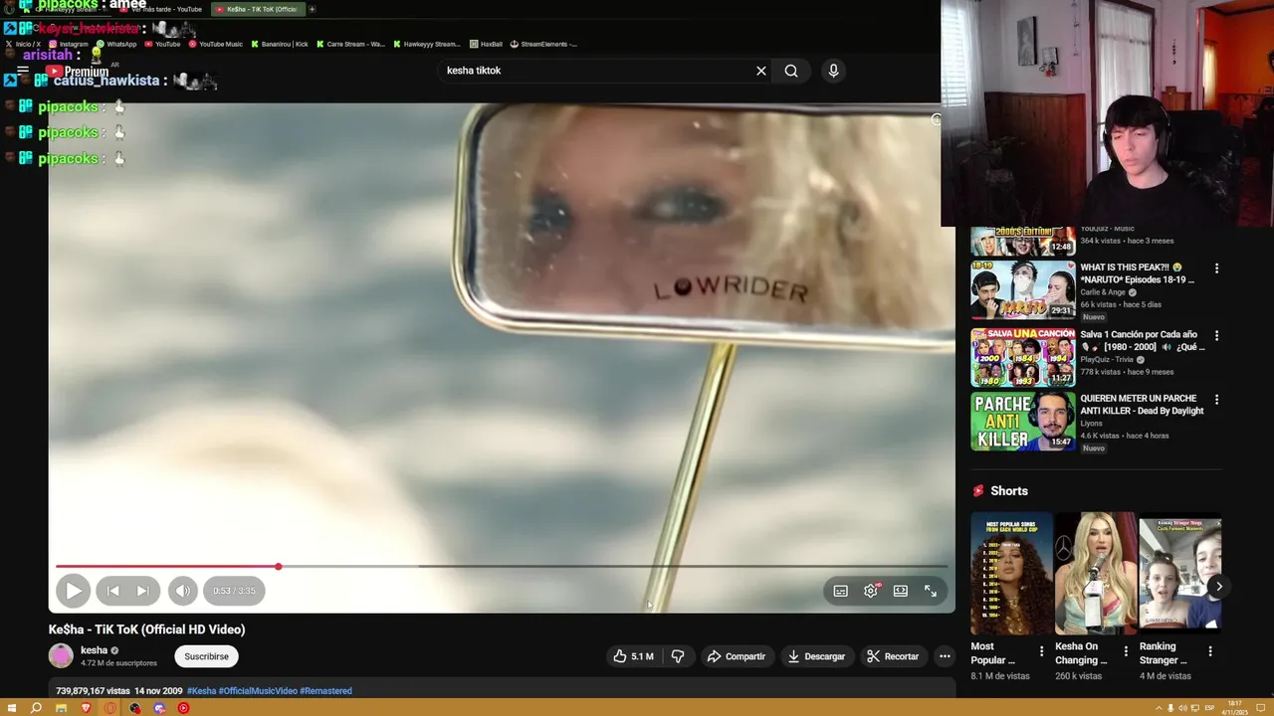
Task: Go to the previous video
Action: pyautogui.click(x=113, y=591)
